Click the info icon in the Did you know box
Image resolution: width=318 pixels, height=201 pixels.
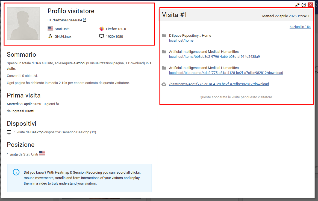[x=16, y=172]
